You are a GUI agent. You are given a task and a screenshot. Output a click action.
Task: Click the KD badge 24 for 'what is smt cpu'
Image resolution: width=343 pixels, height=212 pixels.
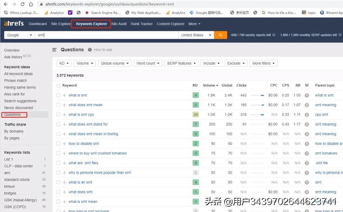point(196,115)
